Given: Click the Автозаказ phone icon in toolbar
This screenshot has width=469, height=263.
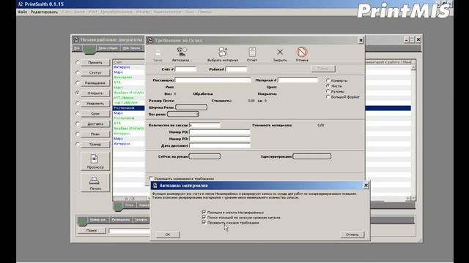Looking at the screenshot, I should coord(182,52).
